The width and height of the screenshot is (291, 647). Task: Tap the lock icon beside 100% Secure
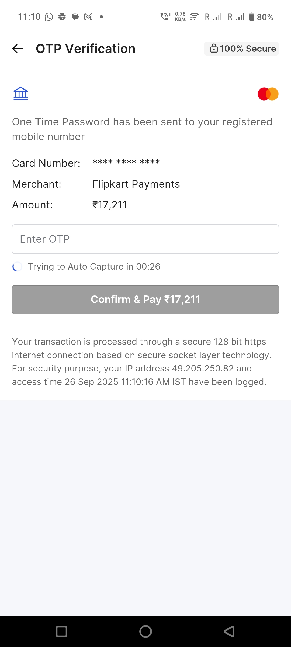(x=214, y=49)
